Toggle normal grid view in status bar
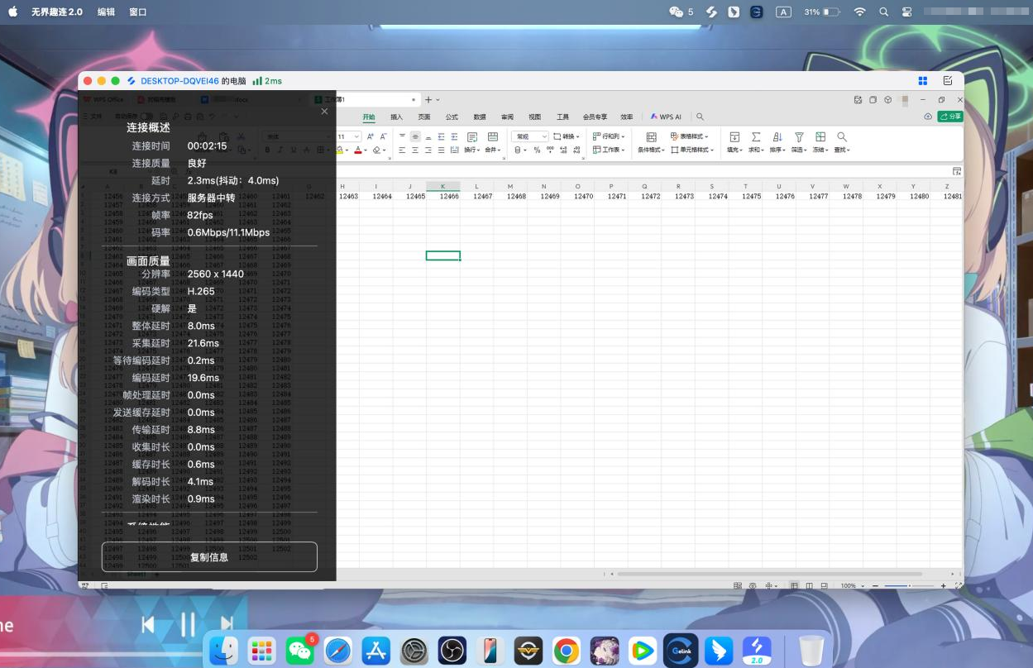The width and height of the screenshot is (1033, 668). tap(793, 585)
